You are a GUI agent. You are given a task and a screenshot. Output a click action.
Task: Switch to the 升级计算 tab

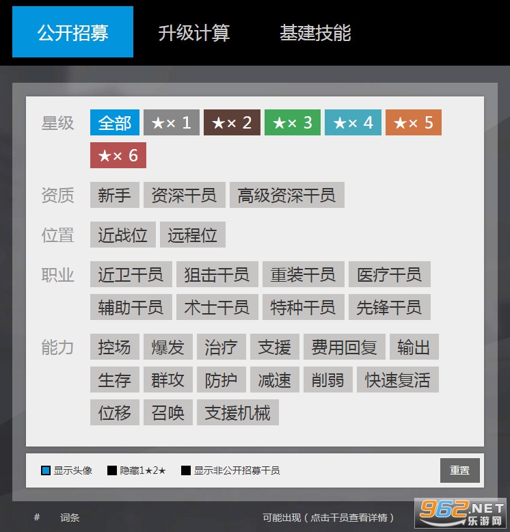tap(194, 33)
